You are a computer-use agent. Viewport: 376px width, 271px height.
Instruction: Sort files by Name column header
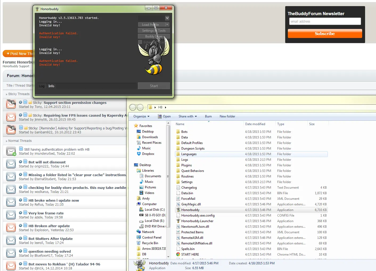(180, 124)
